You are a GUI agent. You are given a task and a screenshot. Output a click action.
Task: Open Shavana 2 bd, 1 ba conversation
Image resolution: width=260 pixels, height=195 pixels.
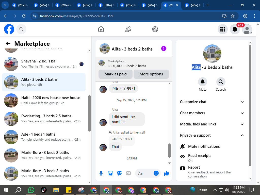click(44, 64)
